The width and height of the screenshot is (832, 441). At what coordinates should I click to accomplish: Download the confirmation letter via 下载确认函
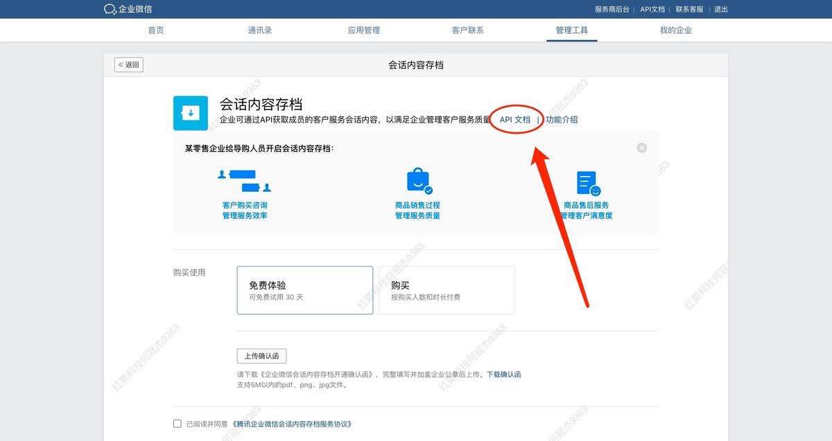point(505,374)
